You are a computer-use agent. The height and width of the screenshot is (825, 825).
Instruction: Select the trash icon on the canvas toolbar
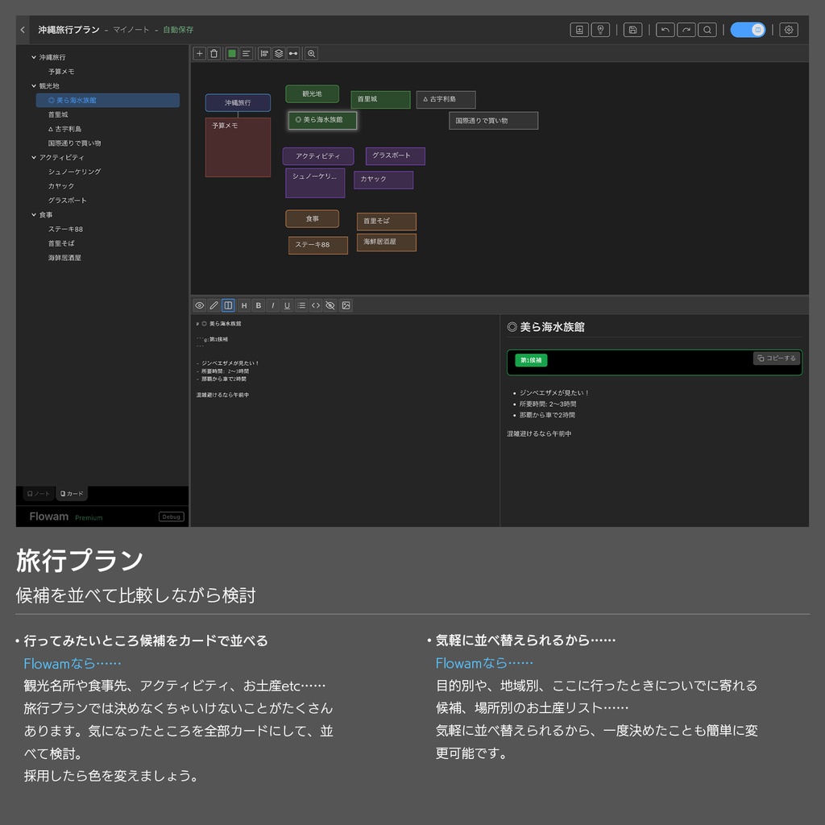coord(213,53)
